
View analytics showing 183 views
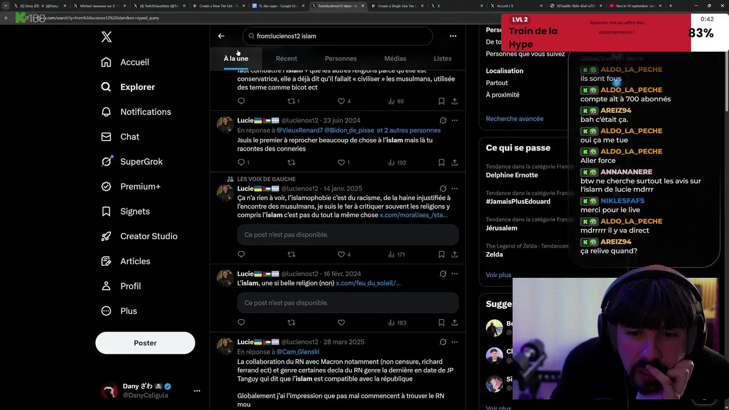coord(397,322)
